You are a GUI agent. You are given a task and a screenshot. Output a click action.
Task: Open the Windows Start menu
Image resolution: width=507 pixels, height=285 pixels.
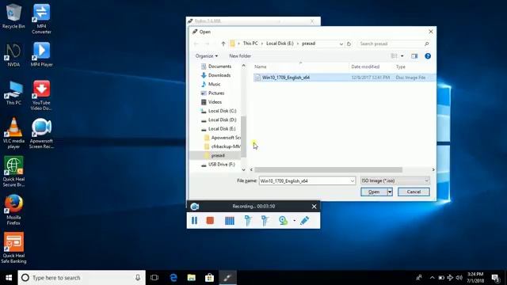click(9, 278)
